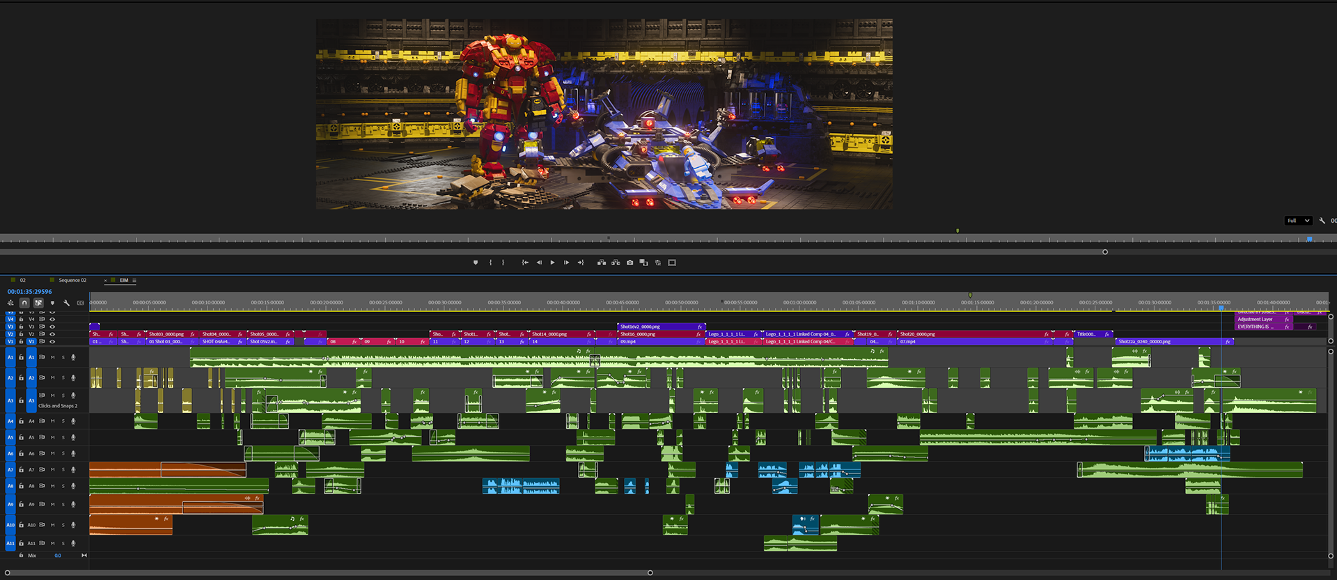Solo audio track A1

pos(63,357)
